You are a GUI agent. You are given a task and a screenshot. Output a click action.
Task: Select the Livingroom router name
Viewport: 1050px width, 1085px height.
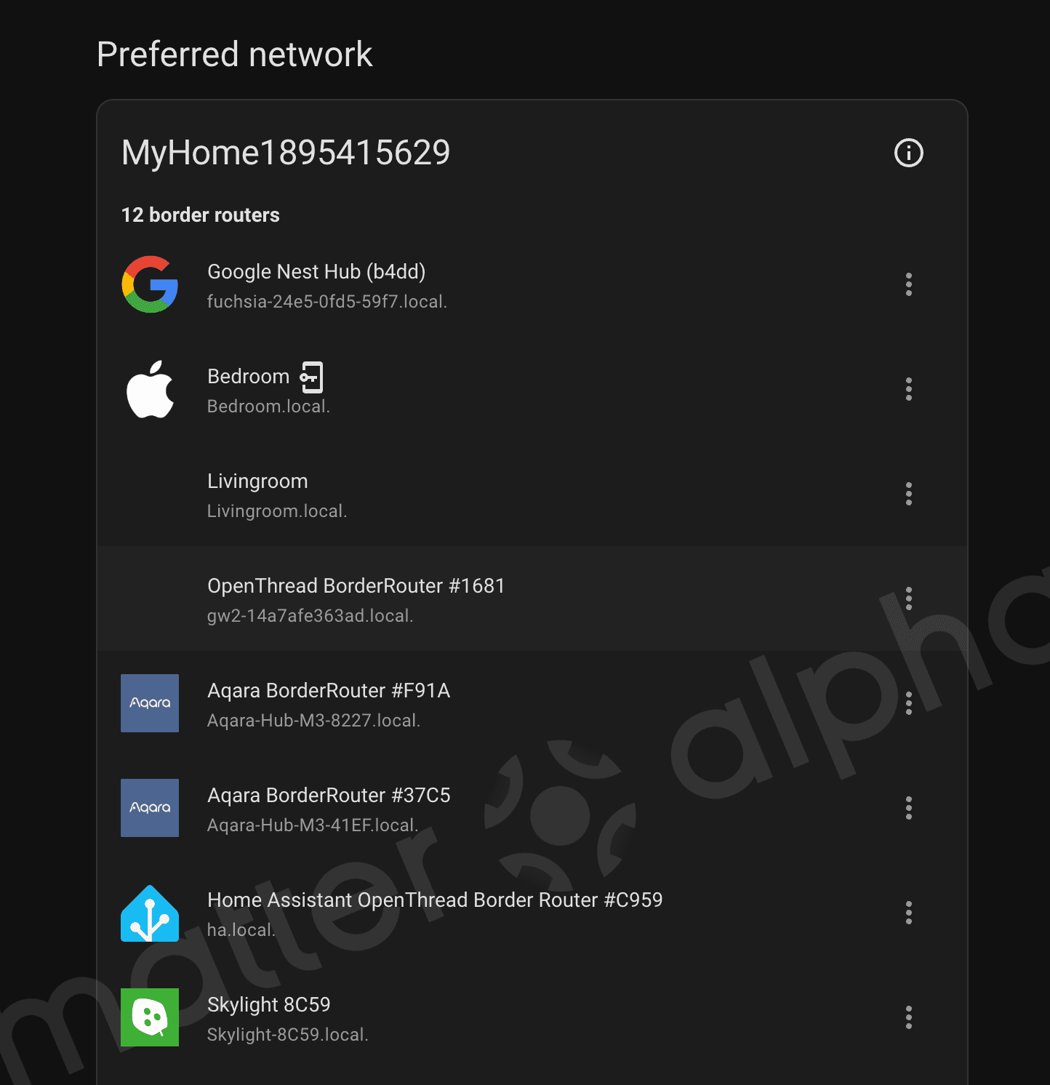pos(257,481)
